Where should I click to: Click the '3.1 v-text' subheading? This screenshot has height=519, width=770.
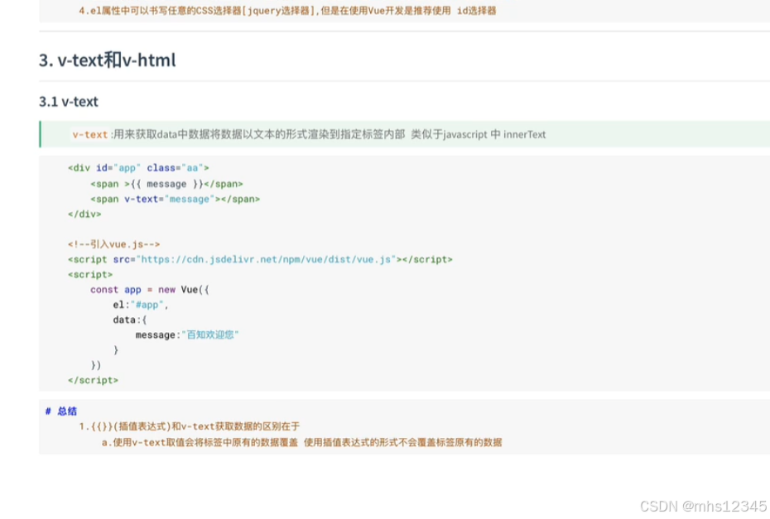[69, 102]
